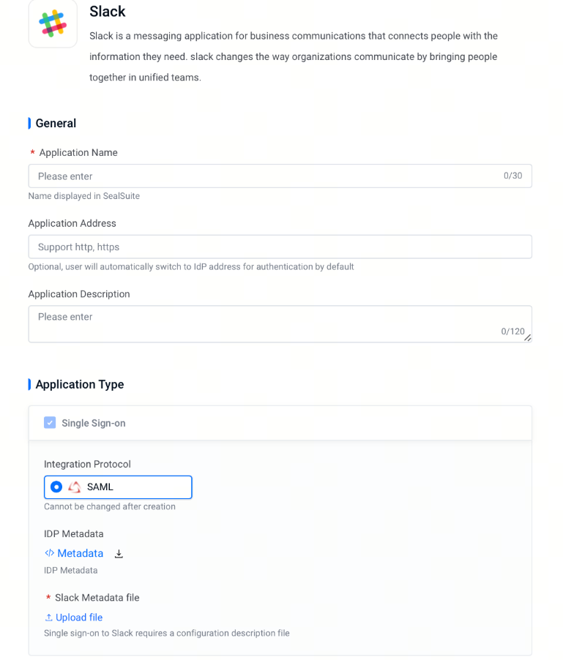
Task: Click the Upload file link
Action: tap(79, 618)
